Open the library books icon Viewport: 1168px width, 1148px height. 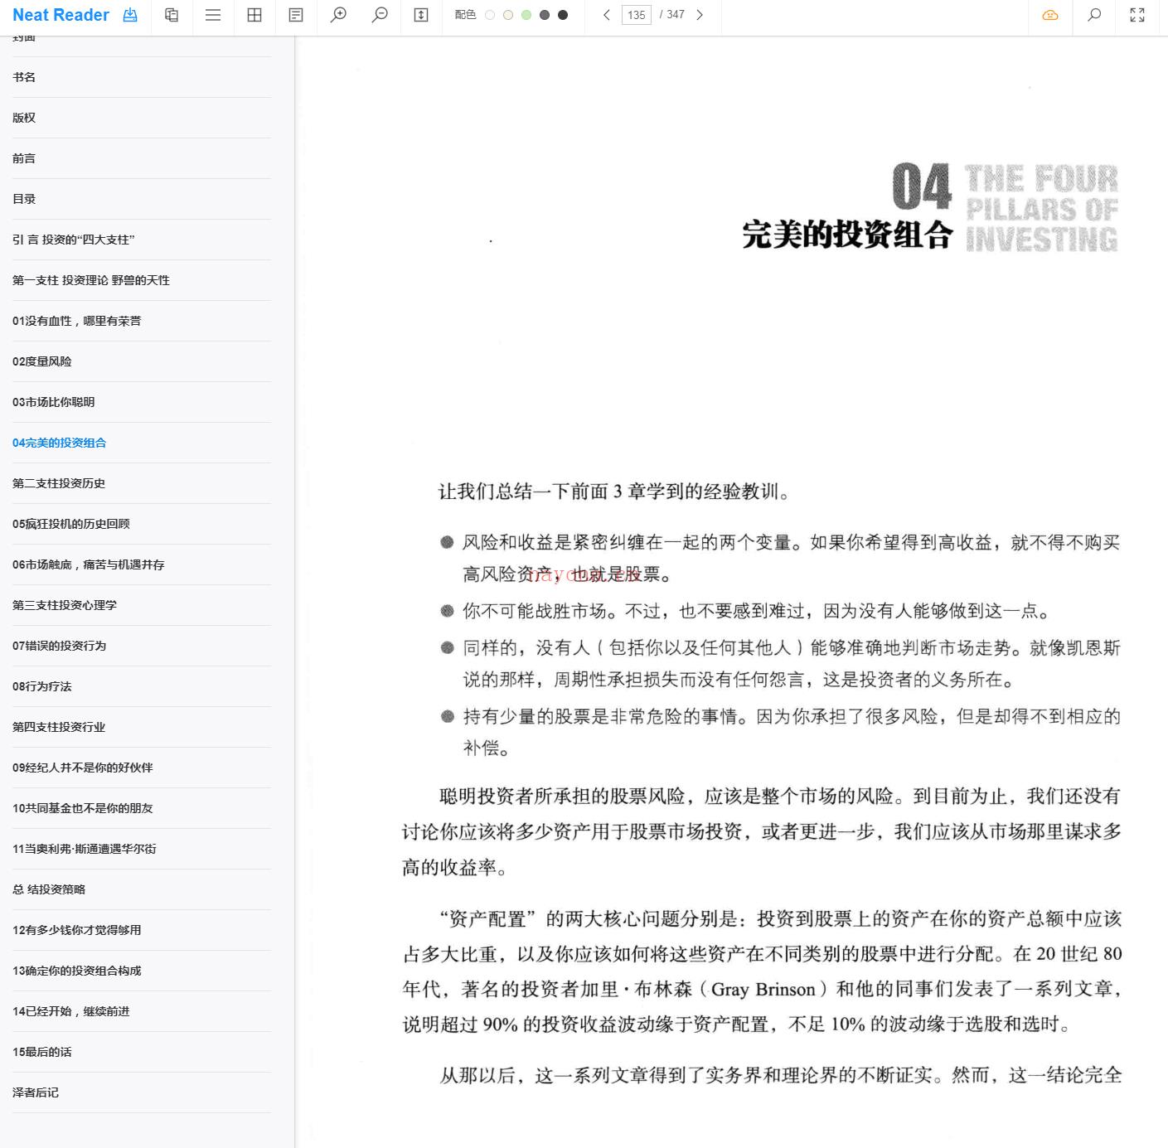[172, 15]
